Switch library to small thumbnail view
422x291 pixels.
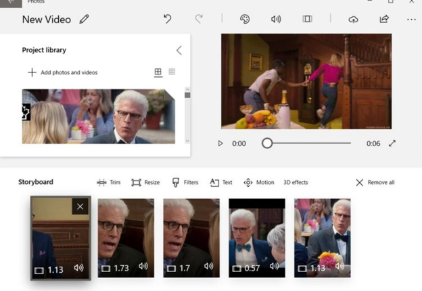pyautogui.click(x=172, y=72)
